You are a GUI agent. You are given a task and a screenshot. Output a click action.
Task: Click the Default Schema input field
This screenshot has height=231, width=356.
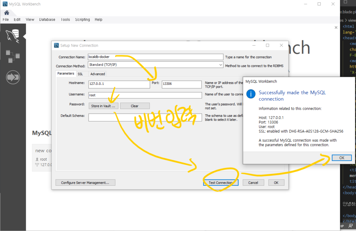[x=145, y=118]
